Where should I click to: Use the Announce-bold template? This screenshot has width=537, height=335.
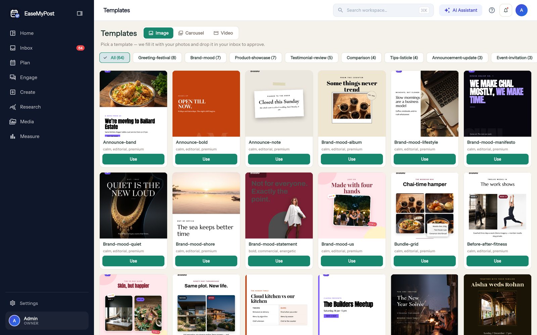pos(206,159)
